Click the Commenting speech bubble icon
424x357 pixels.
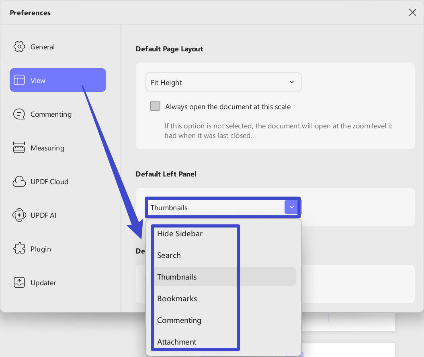[x=19, y=114]
